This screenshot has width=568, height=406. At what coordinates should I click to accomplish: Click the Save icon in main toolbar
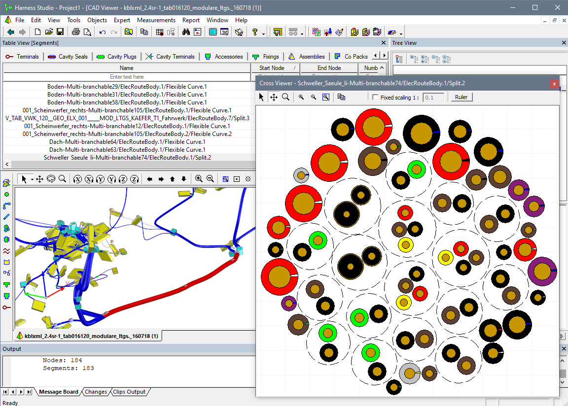pyautogui.click(x=60, y=32)
